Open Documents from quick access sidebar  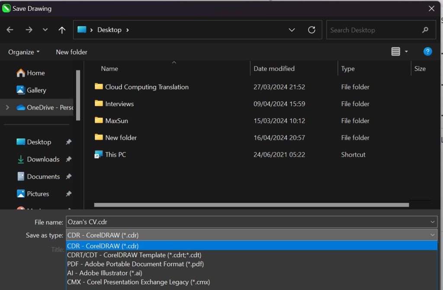tap(39, 177)
